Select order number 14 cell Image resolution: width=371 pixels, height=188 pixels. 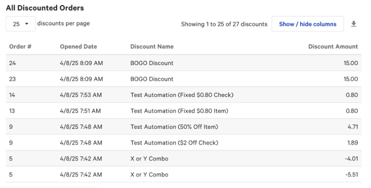(12, 95)
